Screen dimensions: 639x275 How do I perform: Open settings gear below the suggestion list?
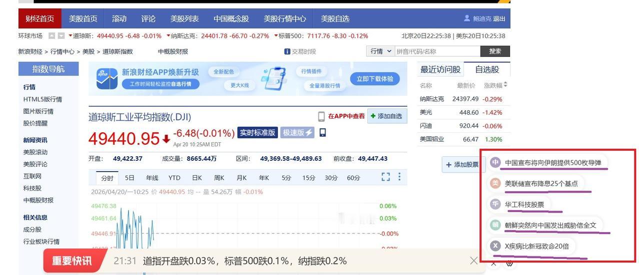pyautogui.click(x=509, y=264)
